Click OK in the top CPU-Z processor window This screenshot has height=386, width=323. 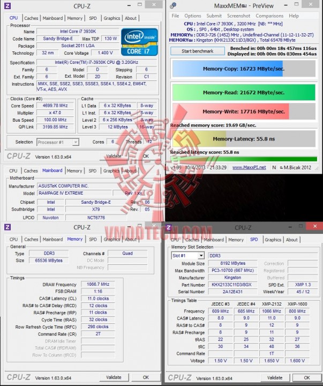click(x=146, y=157)
